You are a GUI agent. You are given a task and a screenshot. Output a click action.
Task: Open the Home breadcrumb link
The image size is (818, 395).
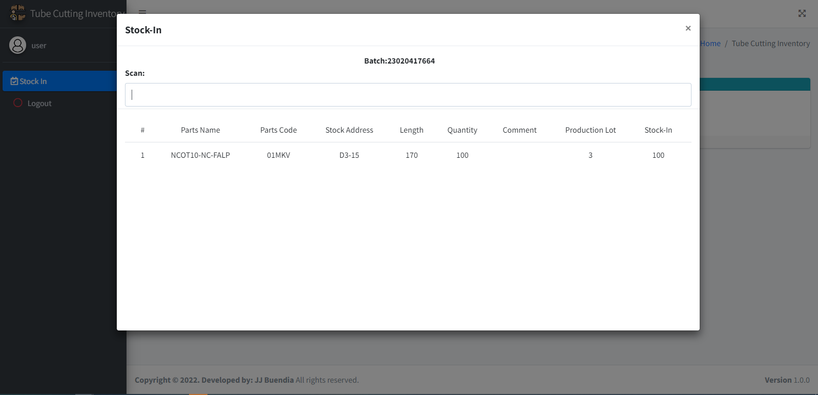coord(710,44)
